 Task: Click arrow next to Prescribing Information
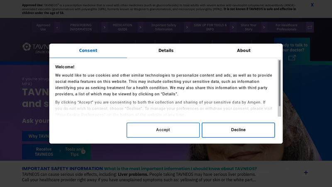105,27
